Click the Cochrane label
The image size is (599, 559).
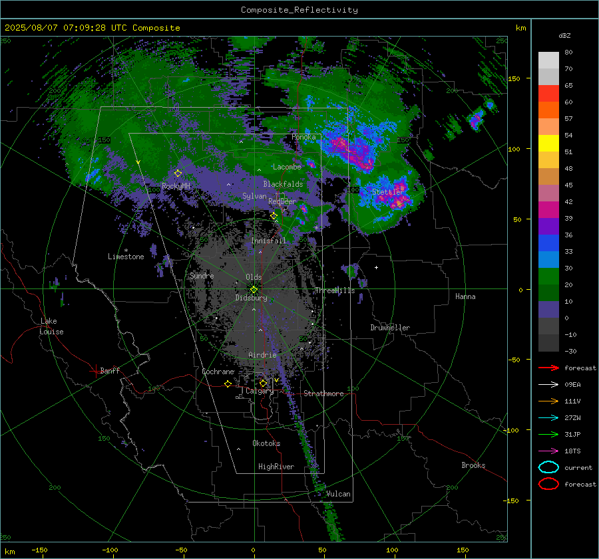(x=218, y=372)
